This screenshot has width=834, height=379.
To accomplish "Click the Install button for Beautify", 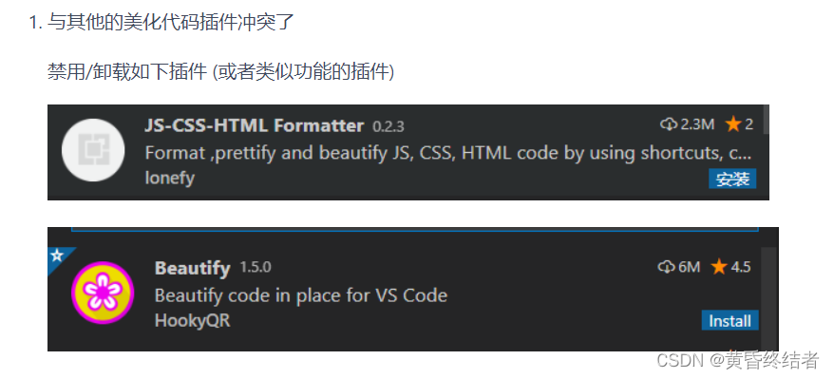I will pyautogui.click(x=730, y=320).
